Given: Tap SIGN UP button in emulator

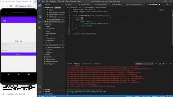Looking at the screenshot, I should tap(19, 54).
